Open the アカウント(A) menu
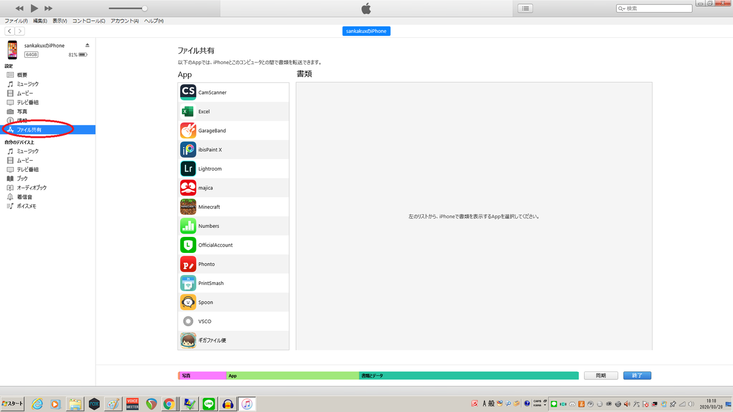 125,21
